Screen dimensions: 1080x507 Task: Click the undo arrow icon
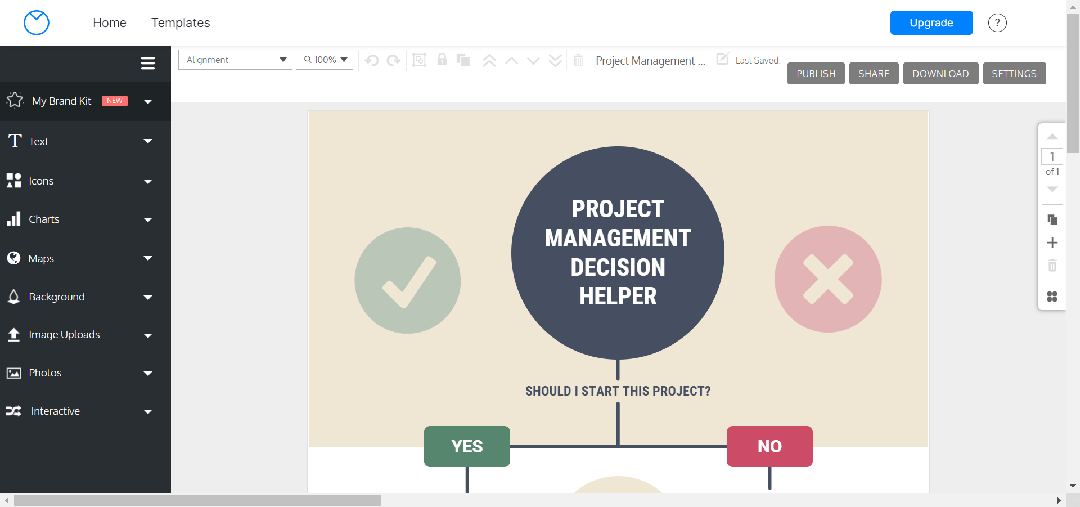pyautogui.click(x=372, y=60)
